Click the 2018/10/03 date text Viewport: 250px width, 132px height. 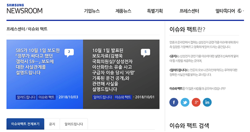pos(68,97)
